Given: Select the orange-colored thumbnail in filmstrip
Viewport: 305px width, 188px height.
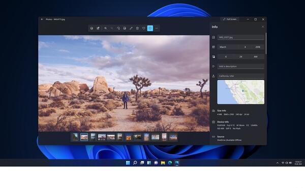Looking at the screenshot, I should (129, 138).
